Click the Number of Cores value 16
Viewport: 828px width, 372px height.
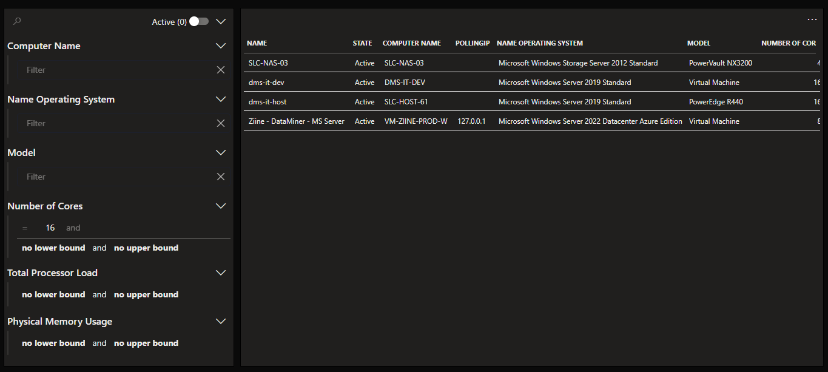50,228
